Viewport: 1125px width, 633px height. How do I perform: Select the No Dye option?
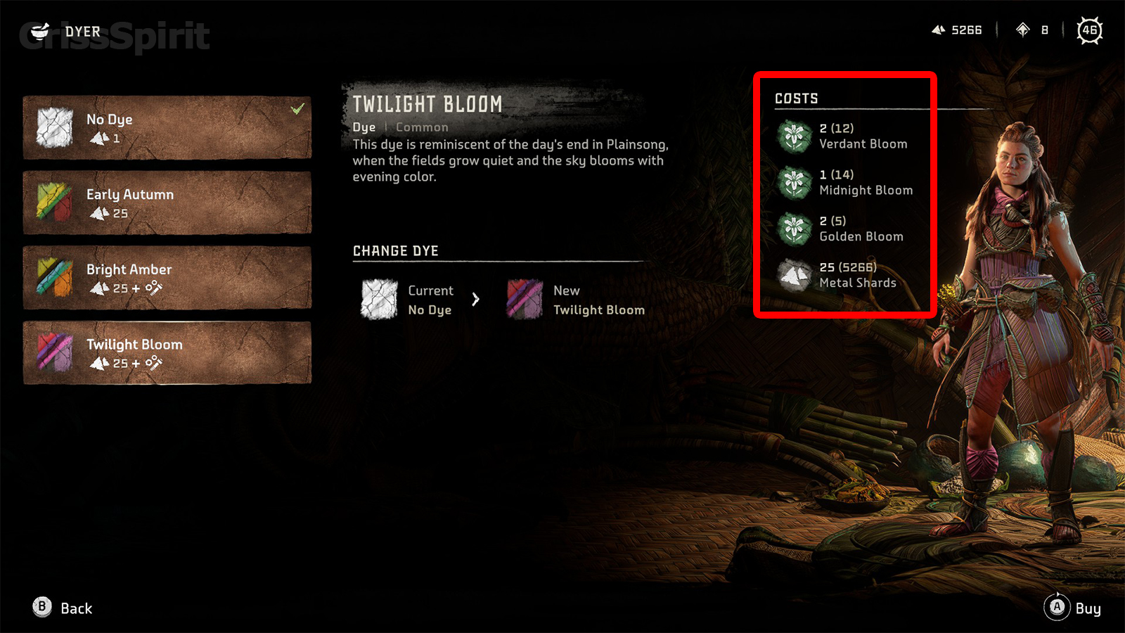point(167,127)
